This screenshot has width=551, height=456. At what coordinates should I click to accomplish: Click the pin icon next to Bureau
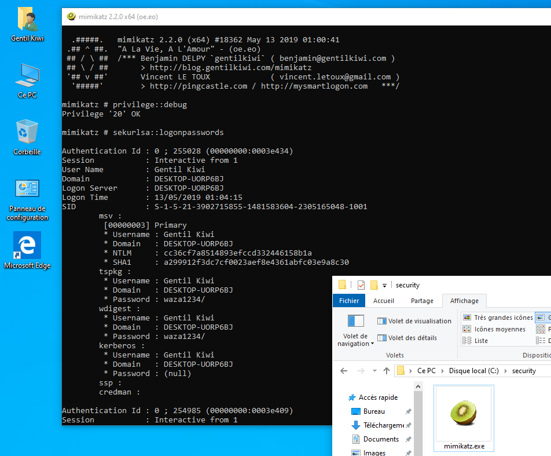409,411
